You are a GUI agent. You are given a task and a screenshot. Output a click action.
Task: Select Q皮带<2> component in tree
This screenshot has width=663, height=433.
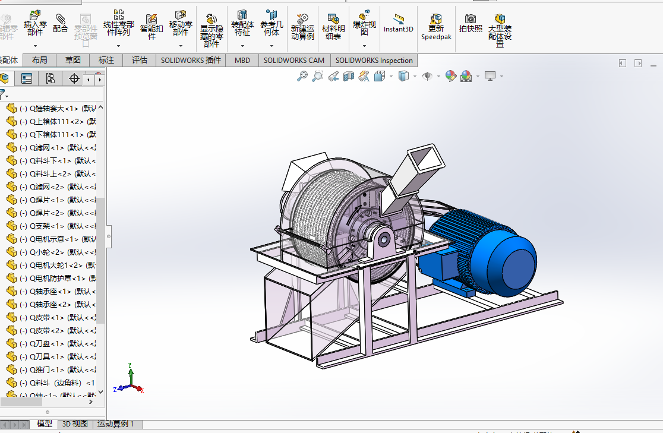(52, 330)
